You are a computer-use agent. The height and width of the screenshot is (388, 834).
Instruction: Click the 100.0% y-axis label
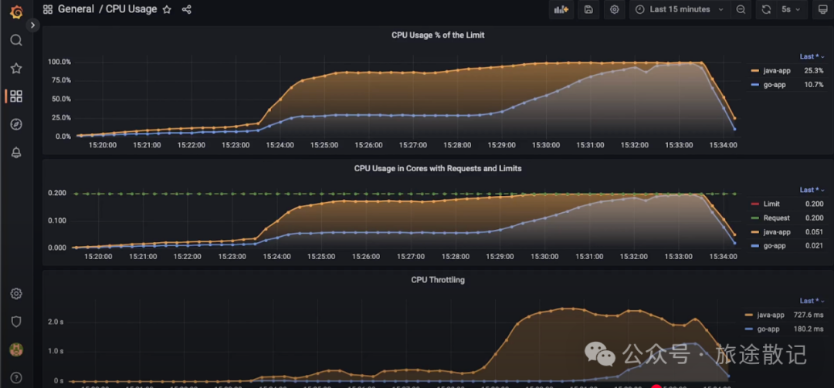tap(59, 62)
